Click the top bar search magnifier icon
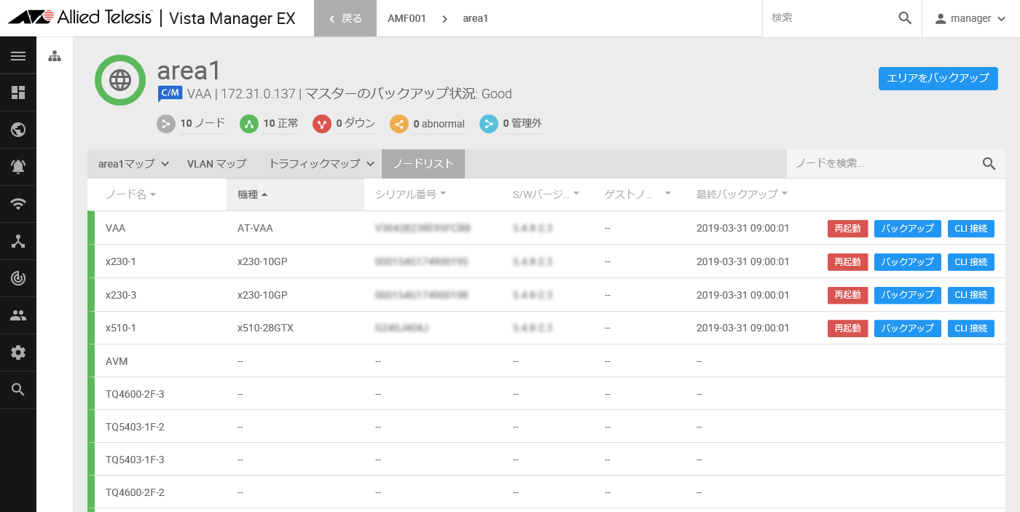This screenshot has width=1020, height=512. pyautogui.click(x=905, y=18)
